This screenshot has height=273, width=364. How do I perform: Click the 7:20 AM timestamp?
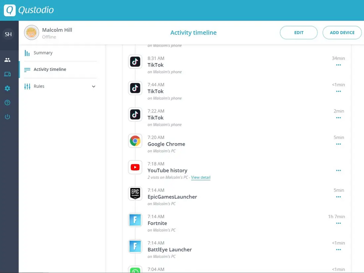(x=156, y=138)
